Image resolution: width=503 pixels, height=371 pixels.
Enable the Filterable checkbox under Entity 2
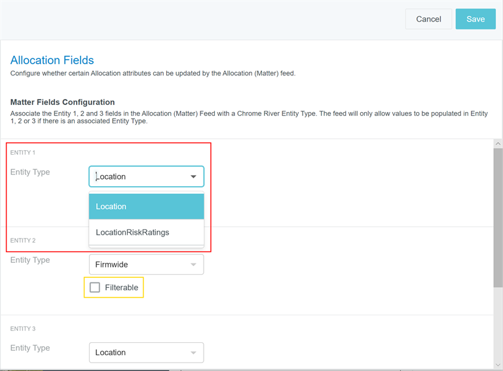point(95,287)
